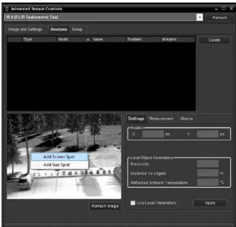This screenshot has height=227, width=236.
Task: Open the Settings sub-tab
Action: tap(136, 119)
